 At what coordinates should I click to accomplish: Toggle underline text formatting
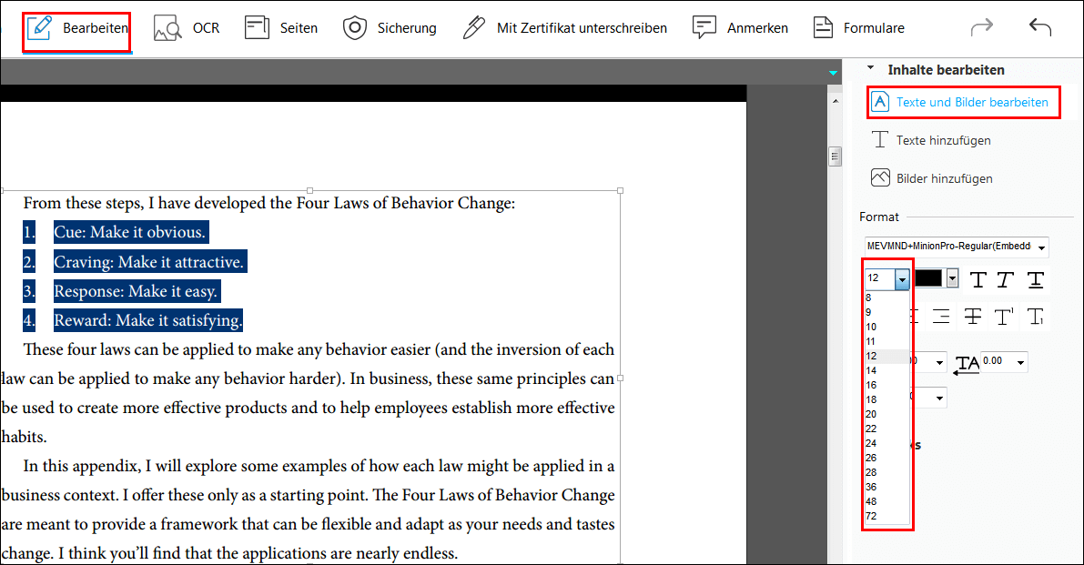click(x=1035, y=279)
